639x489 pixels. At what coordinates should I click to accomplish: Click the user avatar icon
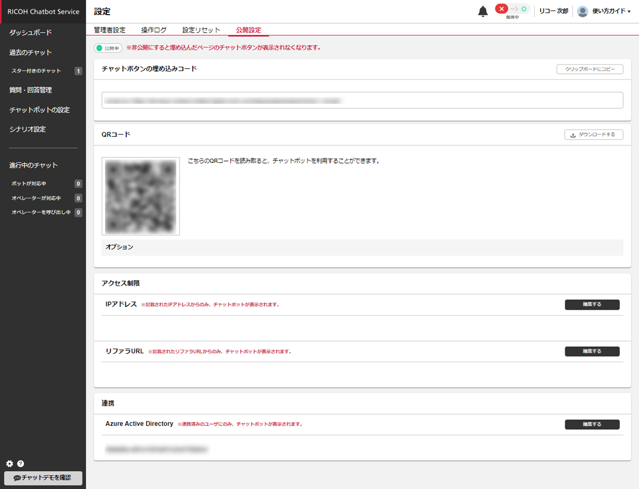click(583, 11)
